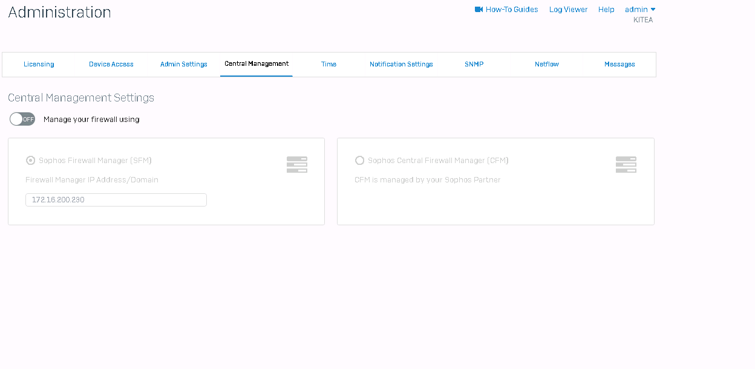Click the How-To Guides video camera icon
Viewport: 755px width, 369px height.
click(x=479, y=10)
